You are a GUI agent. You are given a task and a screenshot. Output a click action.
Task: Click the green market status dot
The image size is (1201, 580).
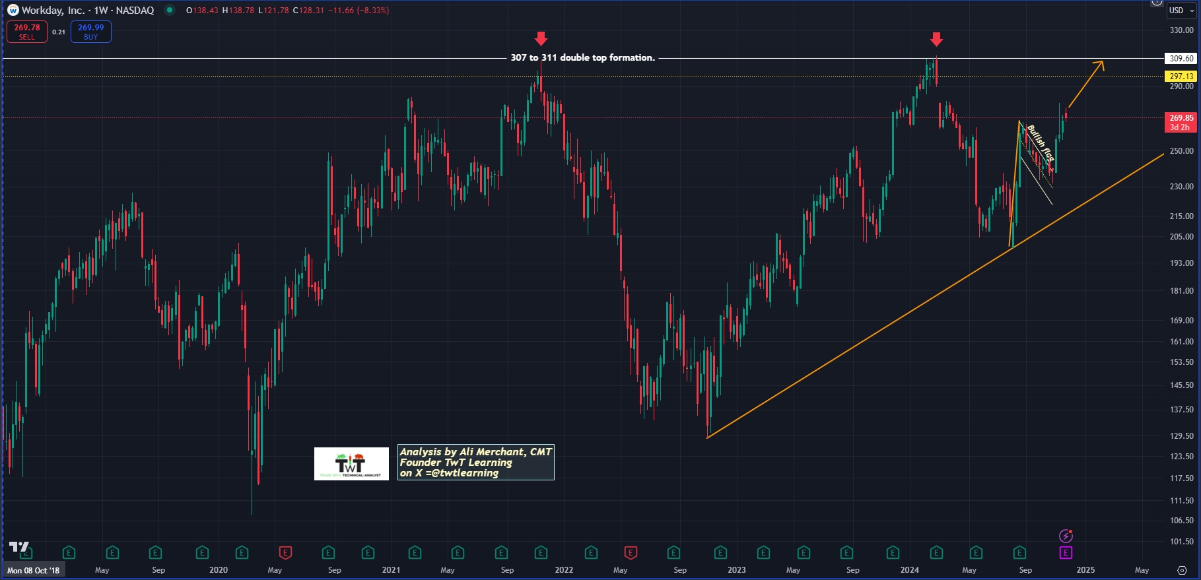click(170, 11)
